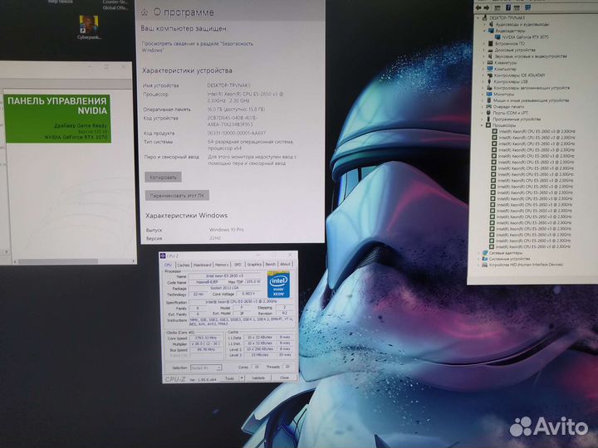Select the device name DESKTOP-TPVNAK3 in settings
The height and width of the screenshot is (448, 598).
pos(229,85)
